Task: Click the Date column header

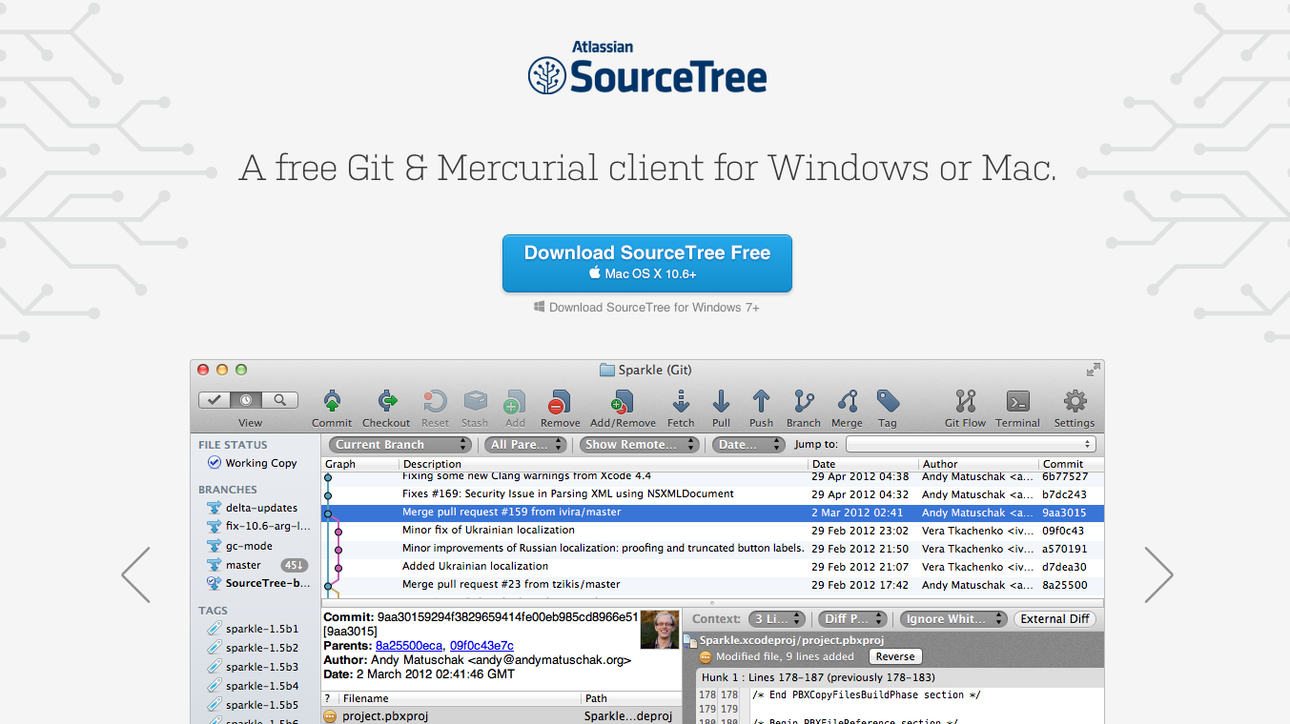Action: pyautogui.click(x=863, y=464)
